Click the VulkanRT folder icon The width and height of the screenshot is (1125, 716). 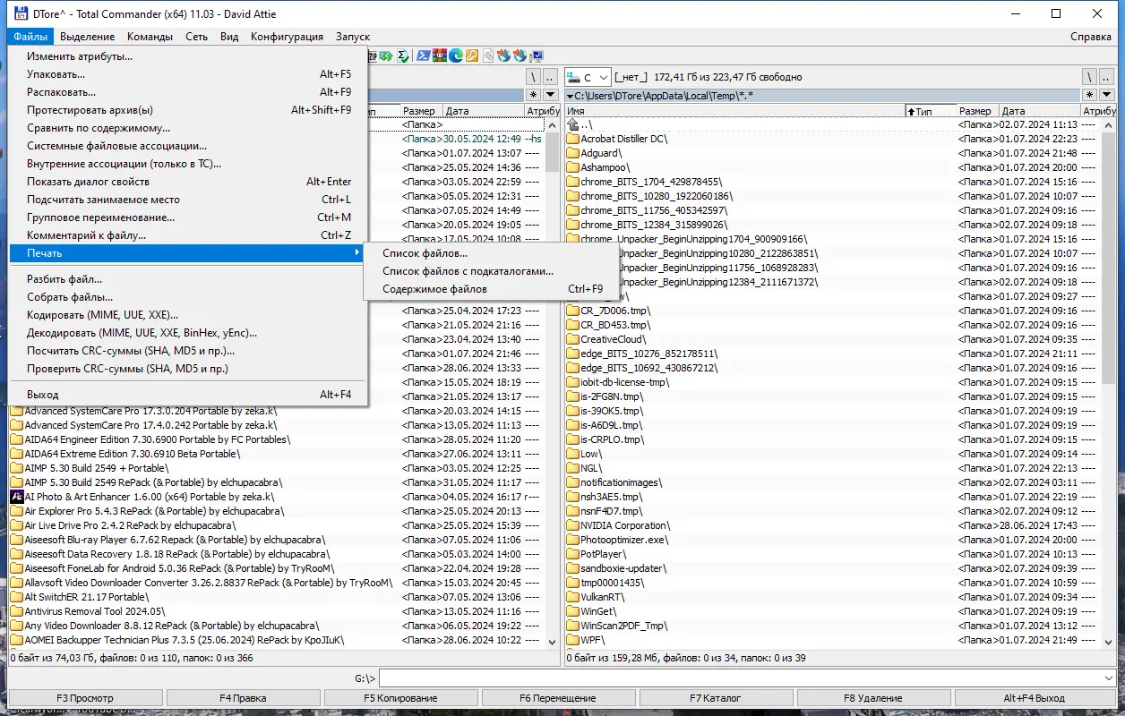pyautogui.click(x=573, y=597)
